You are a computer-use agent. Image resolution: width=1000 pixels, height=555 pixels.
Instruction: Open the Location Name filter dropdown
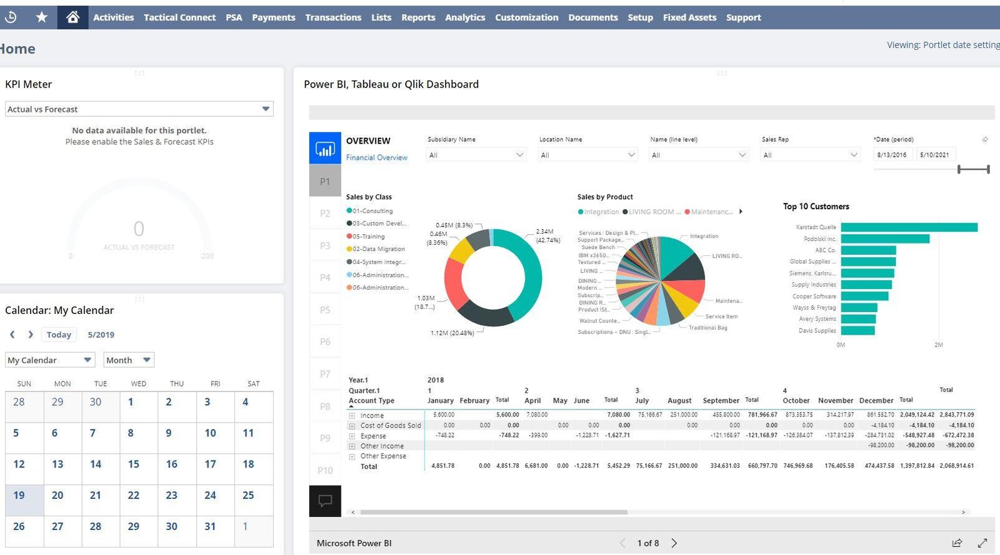point(588,155)
